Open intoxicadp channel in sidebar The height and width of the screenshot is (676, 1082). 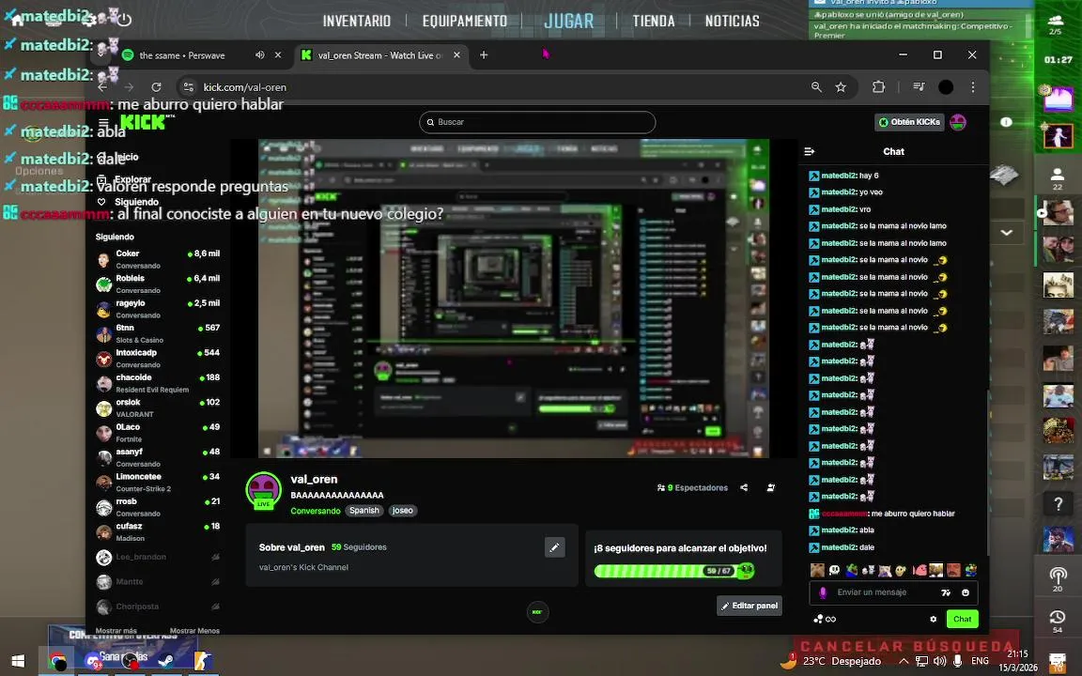tap(158, 358)
